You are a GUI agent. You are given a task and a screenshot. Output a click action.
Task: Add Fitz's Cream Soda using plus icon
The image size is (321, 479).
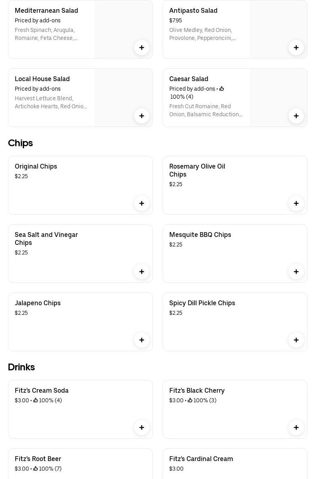click(x=142, y=427)
